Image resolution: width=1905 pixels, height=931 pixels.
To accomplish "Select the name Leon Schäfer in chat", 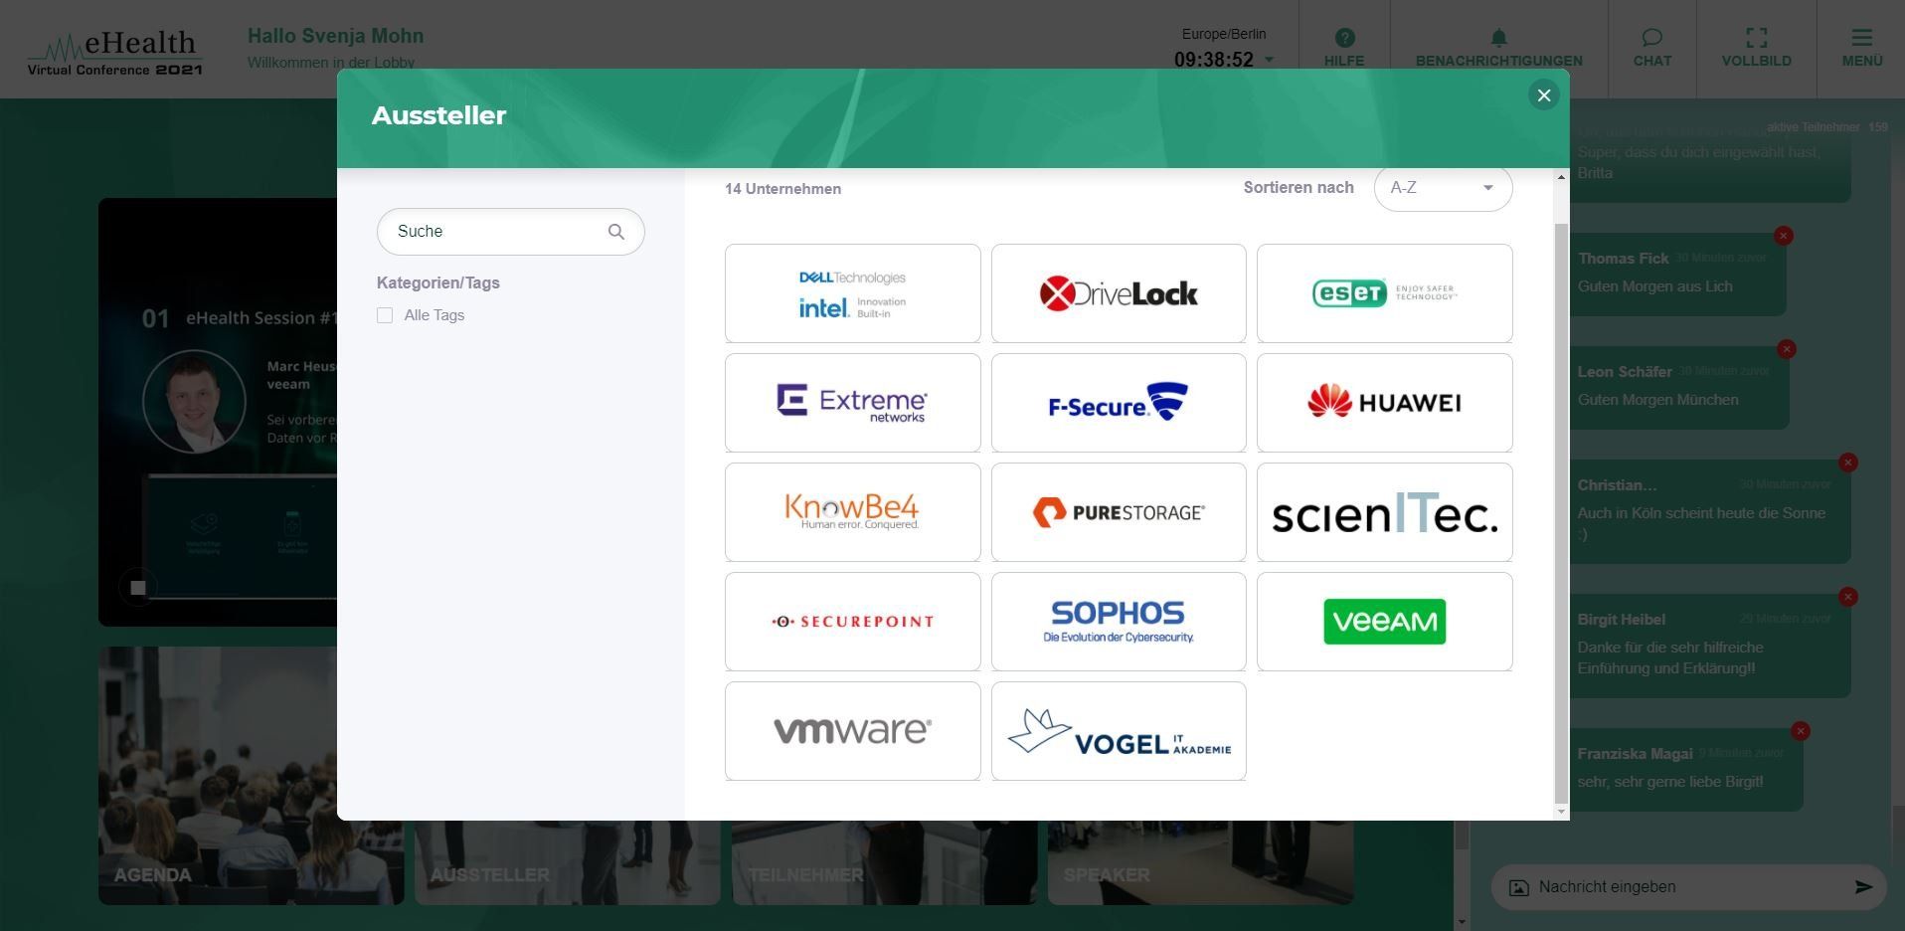I will (1625, 372).
